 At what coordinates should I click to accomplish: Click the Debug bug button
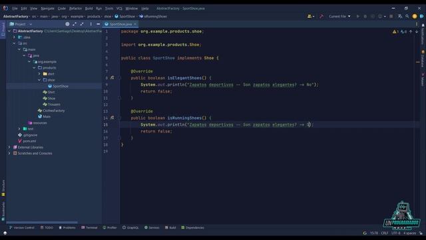365,16
